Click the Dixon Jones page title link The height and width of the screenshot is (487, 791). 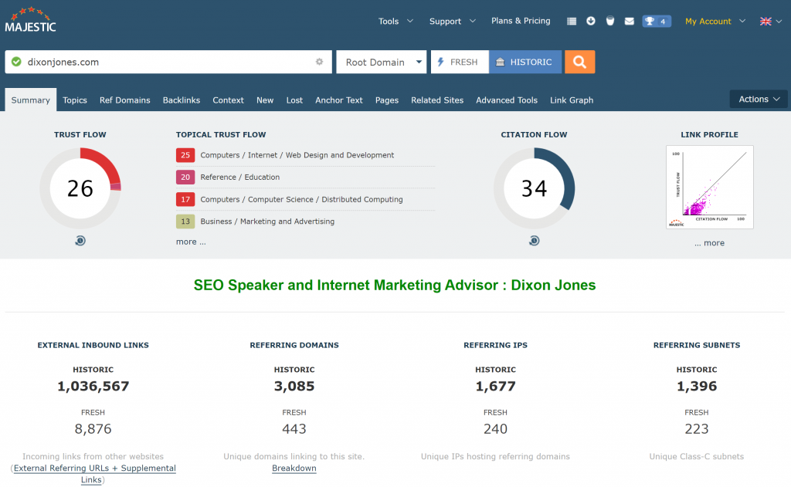coord(395,285)
